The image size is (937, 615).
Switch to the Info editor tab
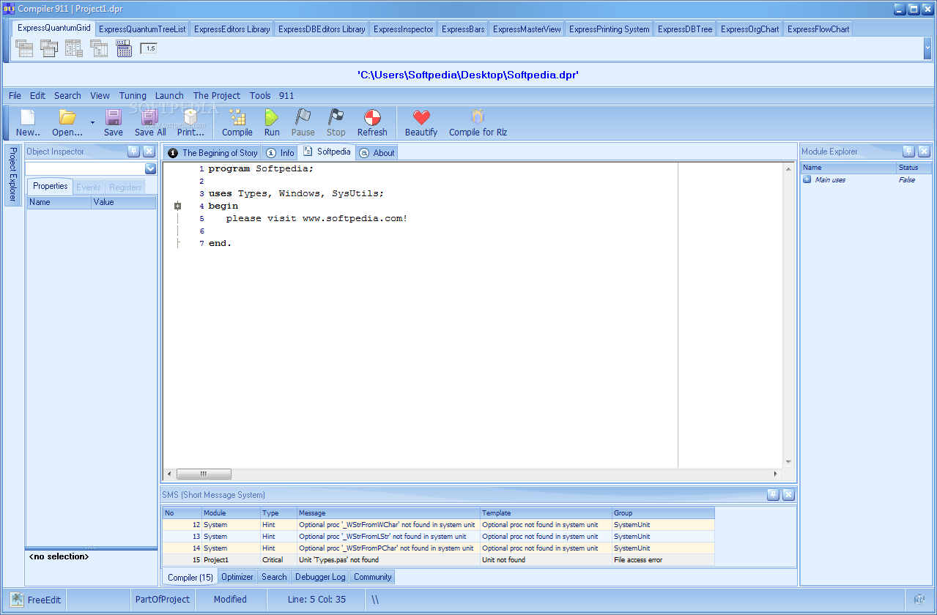280,153
